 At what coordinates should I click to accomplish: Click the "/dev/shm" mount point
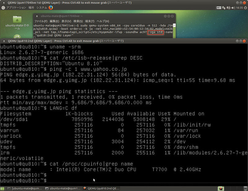(x=186, y=147)
